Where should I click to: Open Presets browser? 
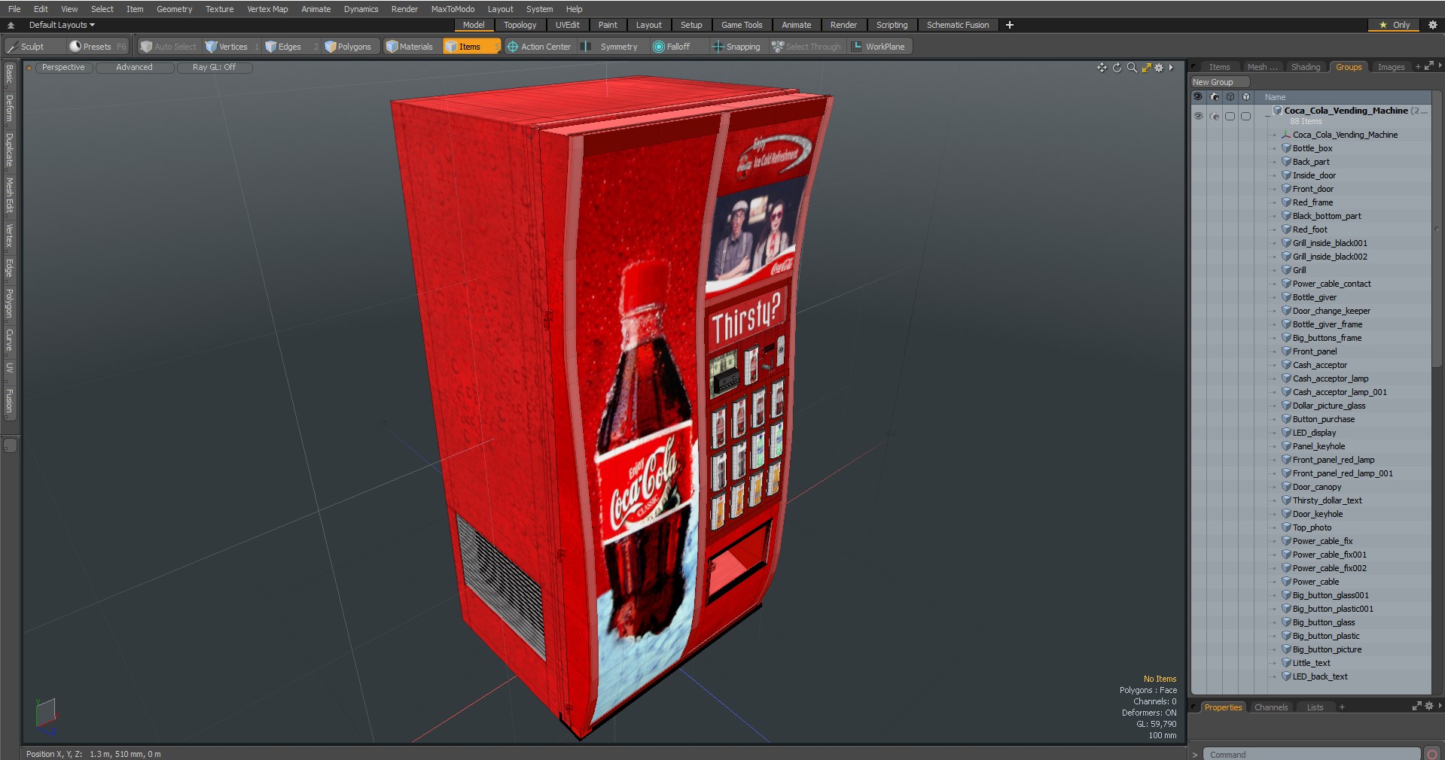click(98, 47)
